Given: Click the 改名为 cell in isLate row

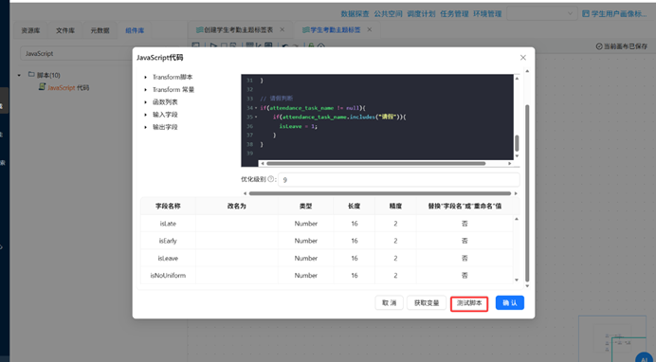Looking at the screenshot, I should (x=237, y=224).
